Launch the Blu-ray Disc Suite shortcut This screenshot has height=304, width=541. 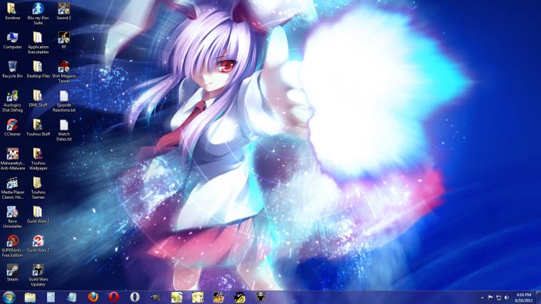(x=38, y=14)
